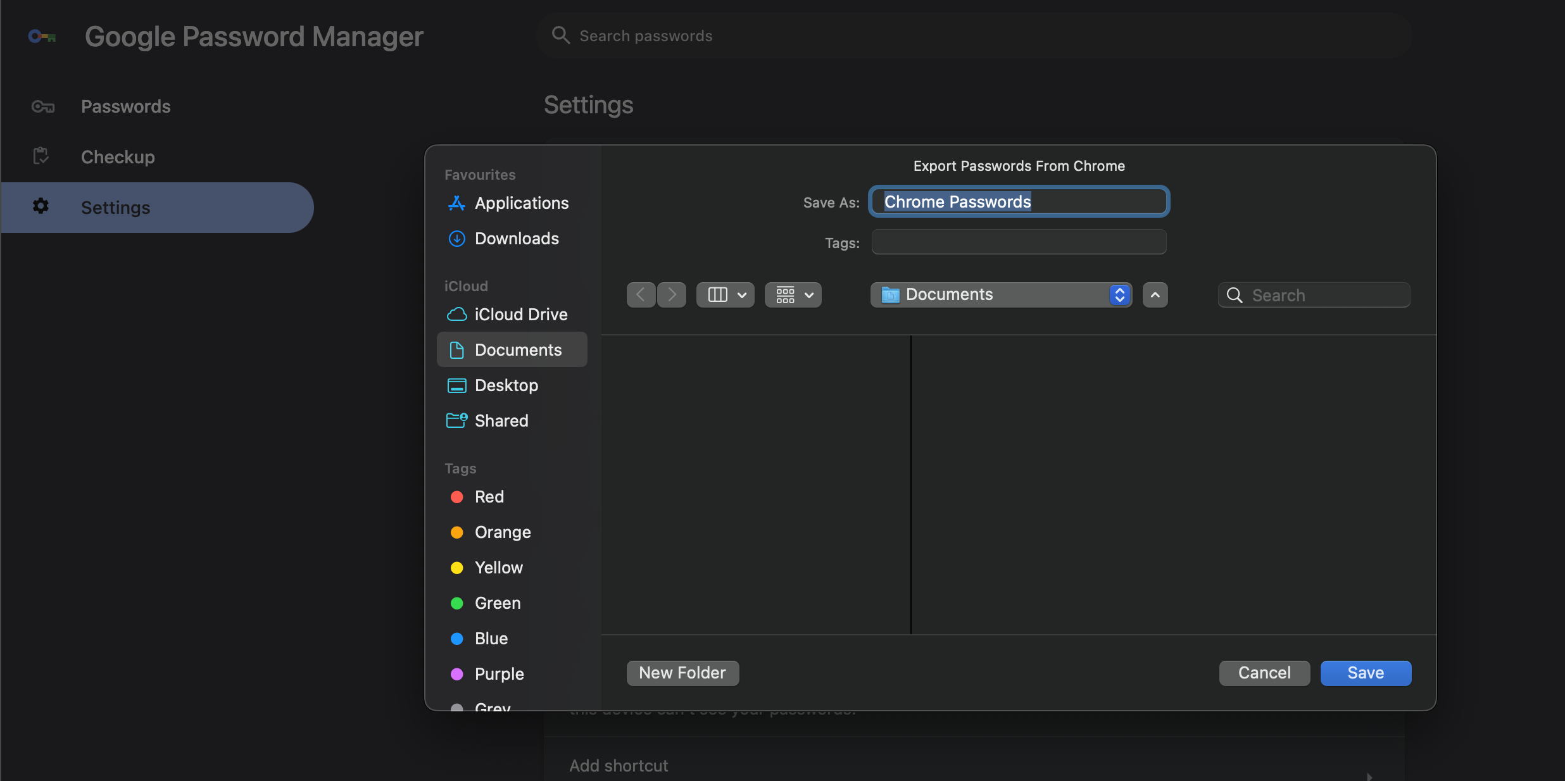Open the group-by grid dropdown
Screen dimensions: 1565x781
coord(793,295)
